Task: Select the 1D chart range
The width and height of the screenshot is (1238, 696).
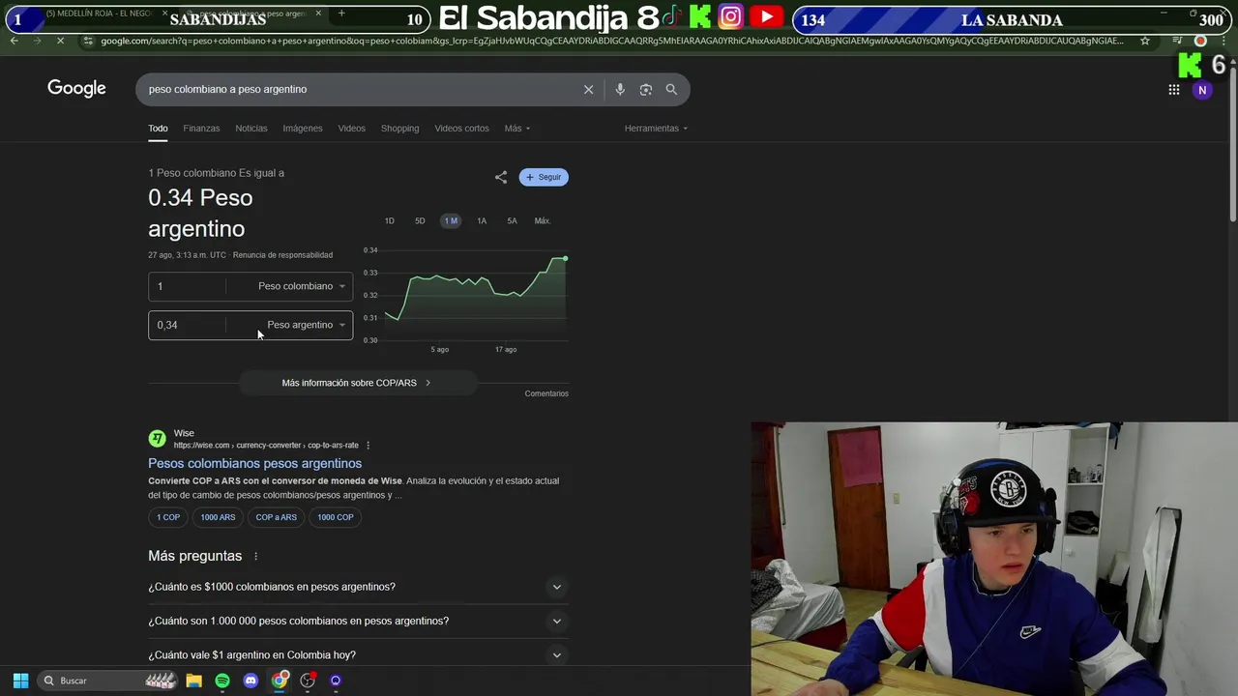Action: (390, 221)
